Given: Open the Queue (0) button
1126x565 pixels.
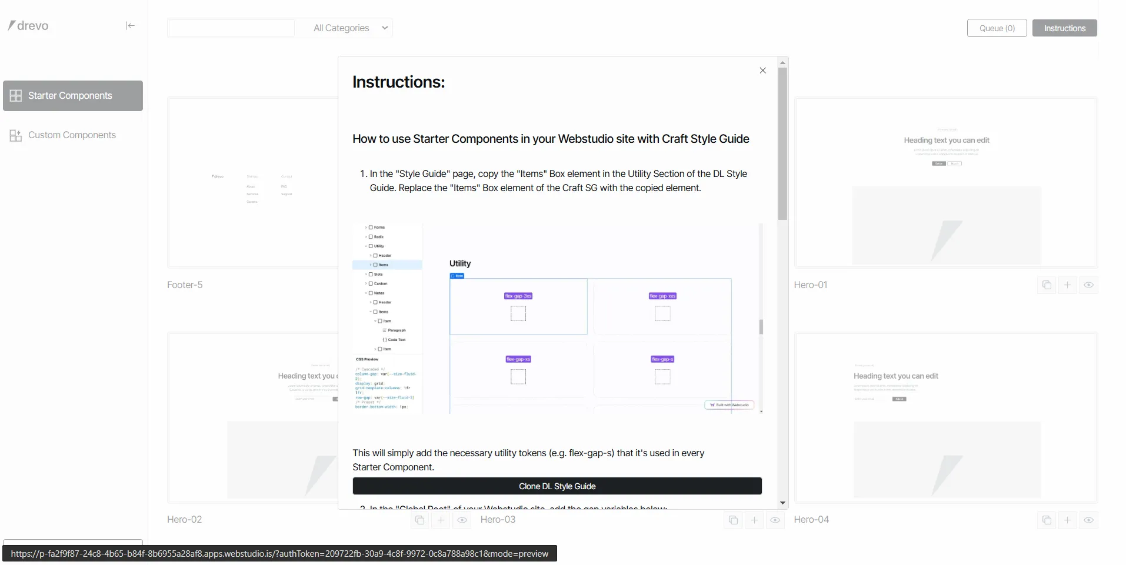Looking at the screenshot, I should tap(997, 28).
